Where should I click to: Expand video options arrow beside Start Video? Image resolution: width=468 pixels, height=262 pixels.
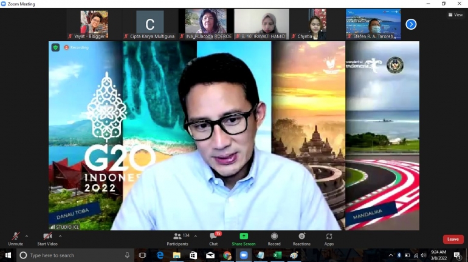click(x=61, y=236)
